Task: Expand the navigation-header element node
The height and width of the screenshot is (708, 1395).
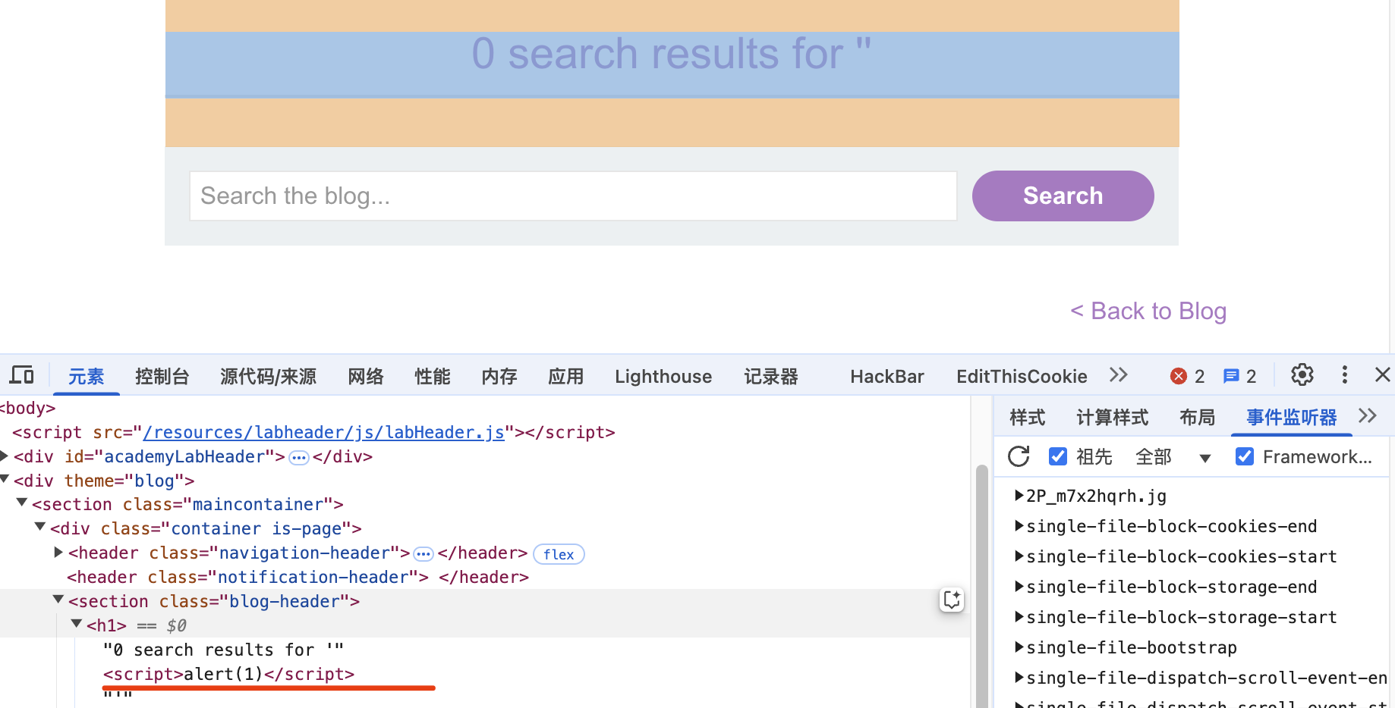Action: (58, 553)
